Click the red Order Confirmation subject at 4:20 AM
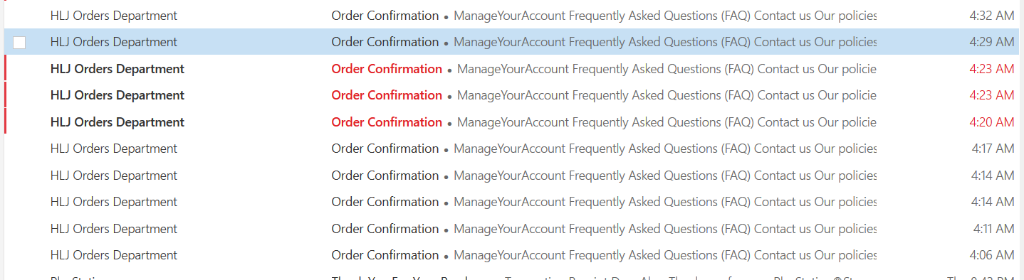 (387, 122)
